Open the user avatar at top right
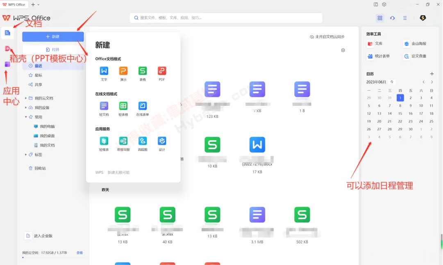Screen dimensions: 443x265 (423, 18)
